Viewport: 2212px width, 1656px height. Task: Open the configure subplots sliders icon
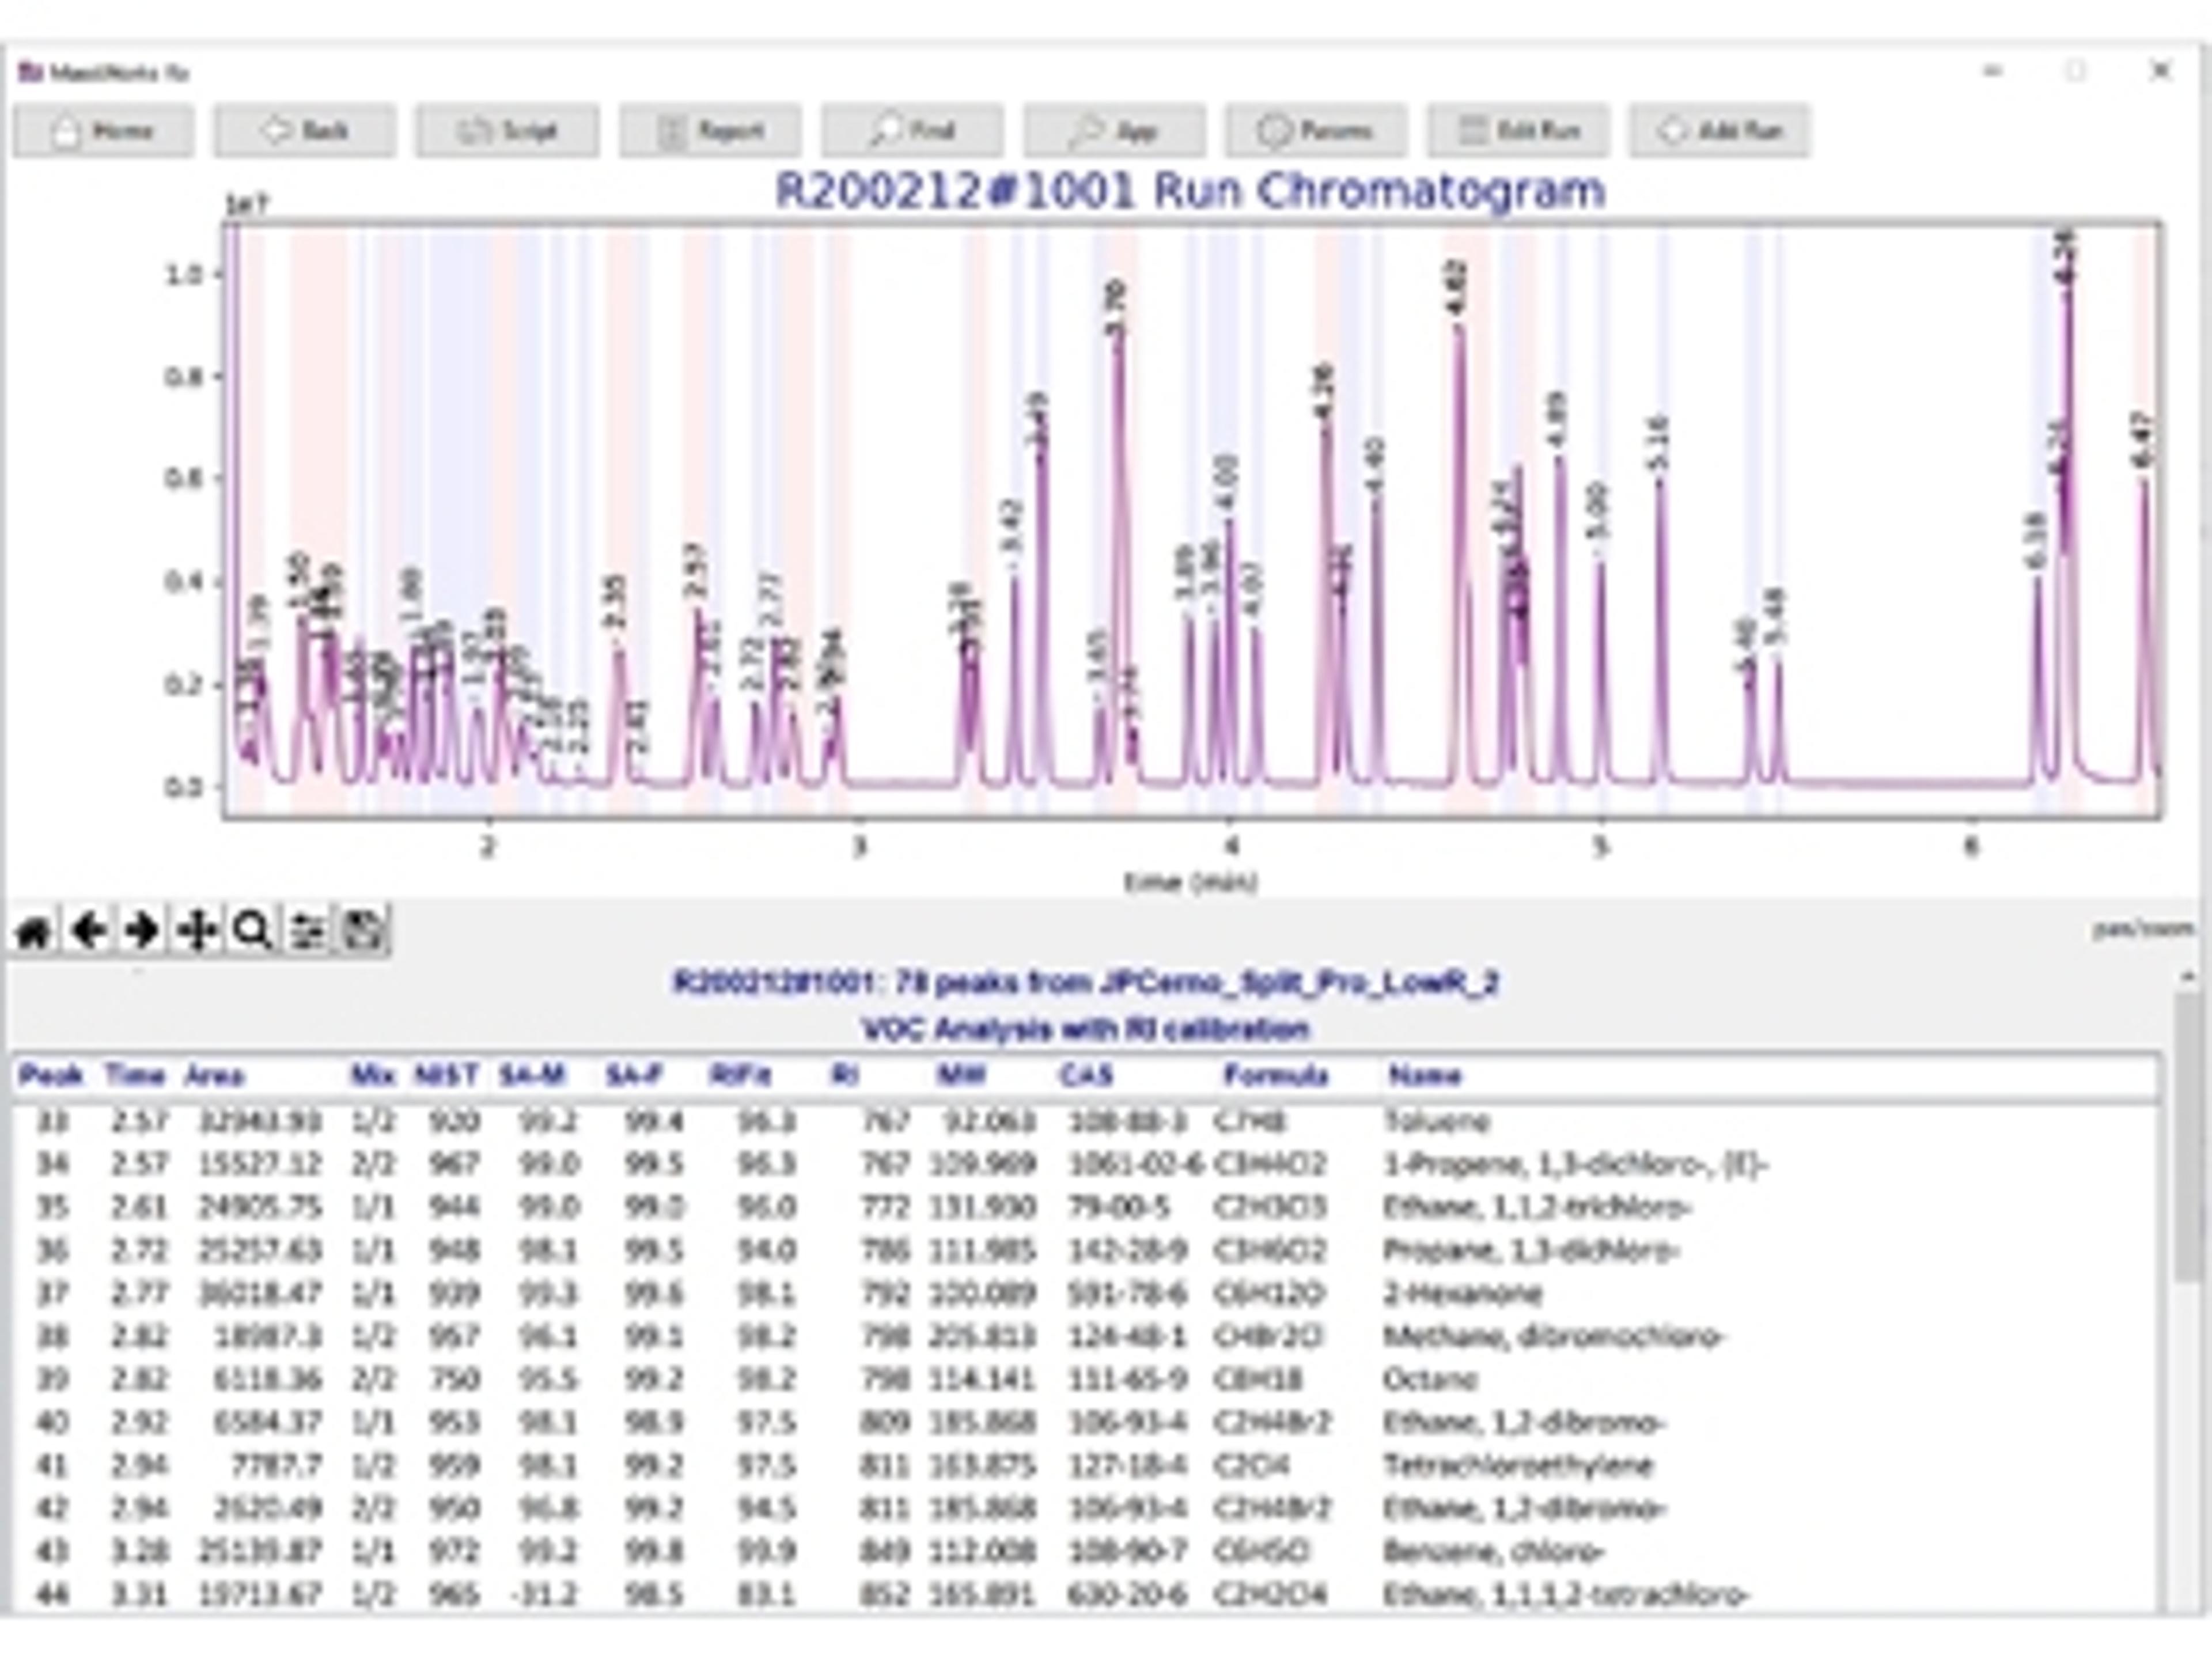(307, 931)
